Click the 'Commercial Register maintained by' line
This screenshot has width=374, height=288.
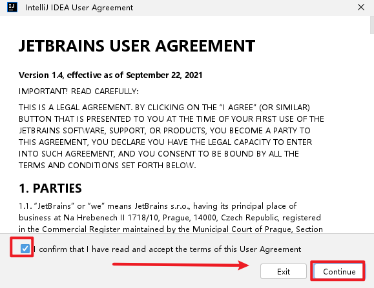(171, 229)
